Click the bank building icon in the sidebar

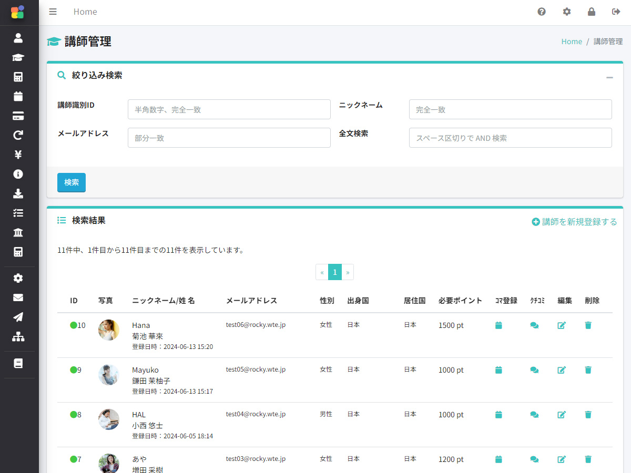point(18,232)
